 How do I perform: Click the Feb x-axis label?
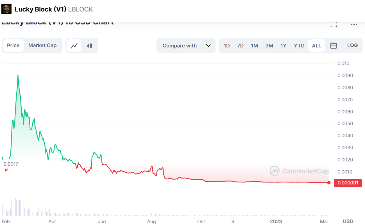(x=6, y=221)
